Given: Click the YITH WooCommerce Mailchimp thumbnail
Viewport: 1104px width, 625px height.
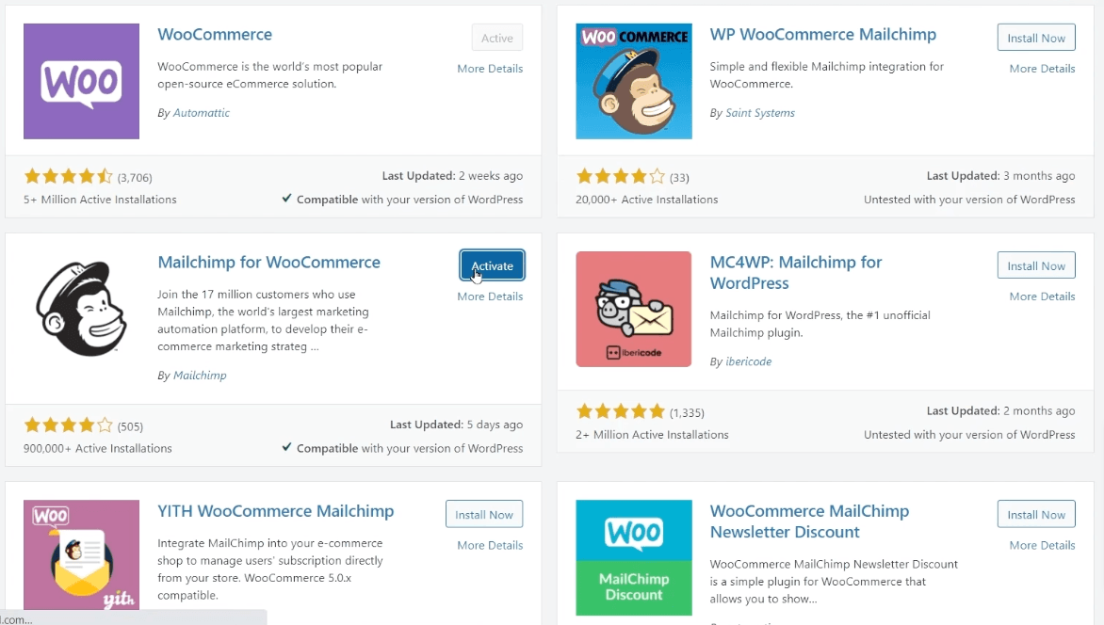Looking at the screenshot, I should (x=81, y=557).
